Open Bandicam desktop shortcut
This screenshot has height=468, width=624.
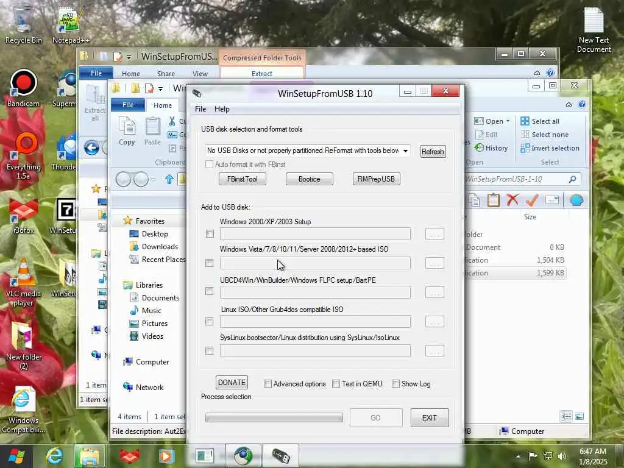pos(23,88)
